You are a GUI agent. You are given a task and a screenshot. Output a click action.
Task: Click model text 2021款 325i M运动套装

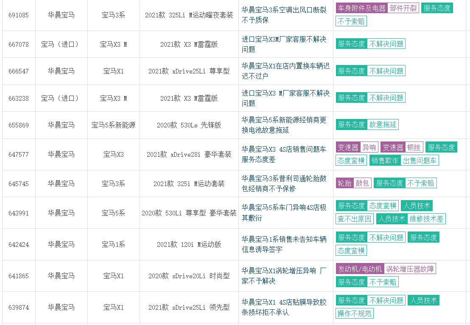[x=189, y=184]
